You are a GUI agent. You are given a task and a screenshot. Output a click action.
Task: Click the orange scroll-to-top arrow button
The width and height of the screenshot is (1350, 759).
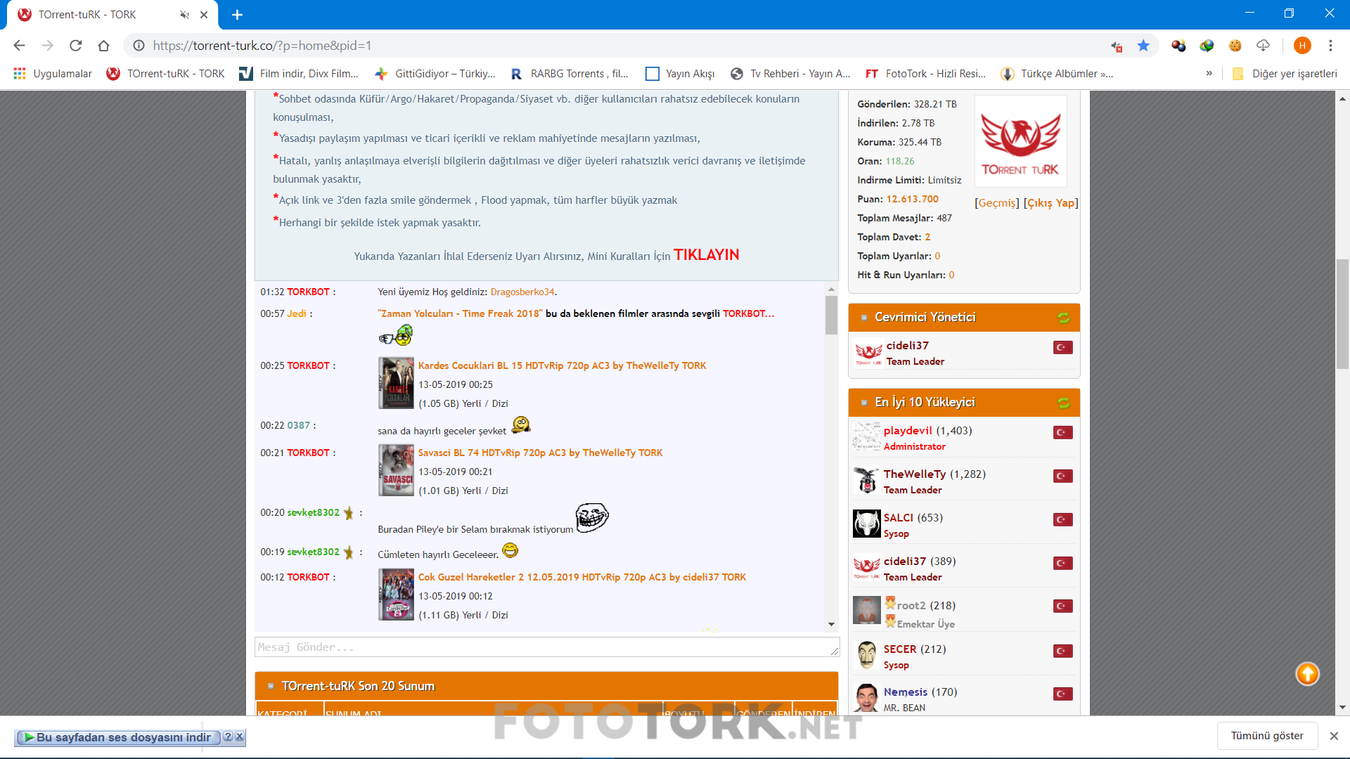point(1307,674)
